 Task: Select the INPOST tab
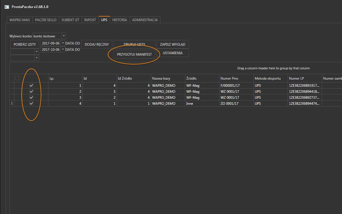[90, 20]
